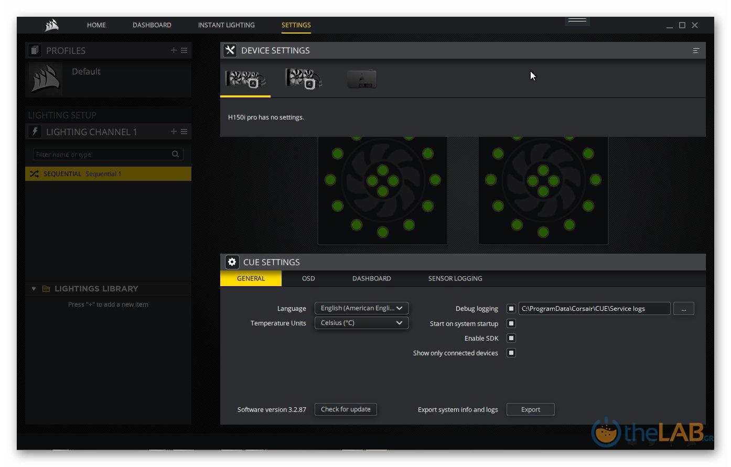Open the Temperature Units dropdown
The height and width of the screenshot is (467, 731).
point(362,323)
